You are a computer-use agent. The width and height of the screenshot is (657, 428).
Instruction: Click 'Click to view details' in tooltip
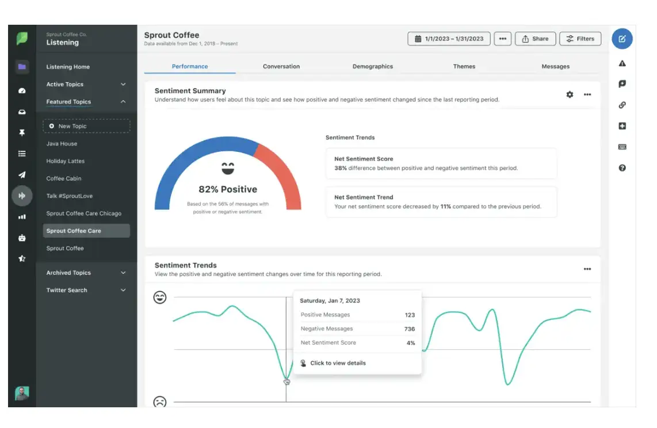(338, 363)
